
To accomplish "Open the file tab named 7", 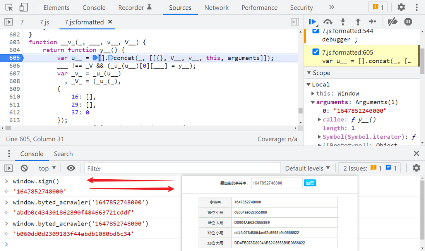I will pos(22,22).
